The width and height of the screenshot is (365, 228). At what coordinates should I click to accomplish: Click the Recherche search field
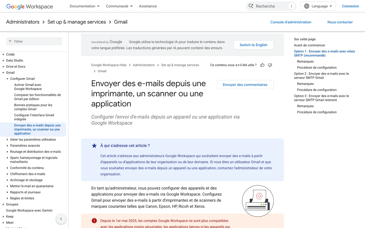271,6
